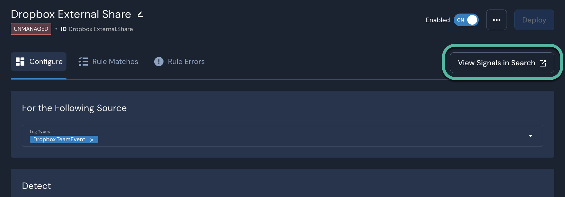Click the Rule Matches checklist icon
Image resolution: width=565 pixels, height=197 pixels.
[x=83, y=61]
